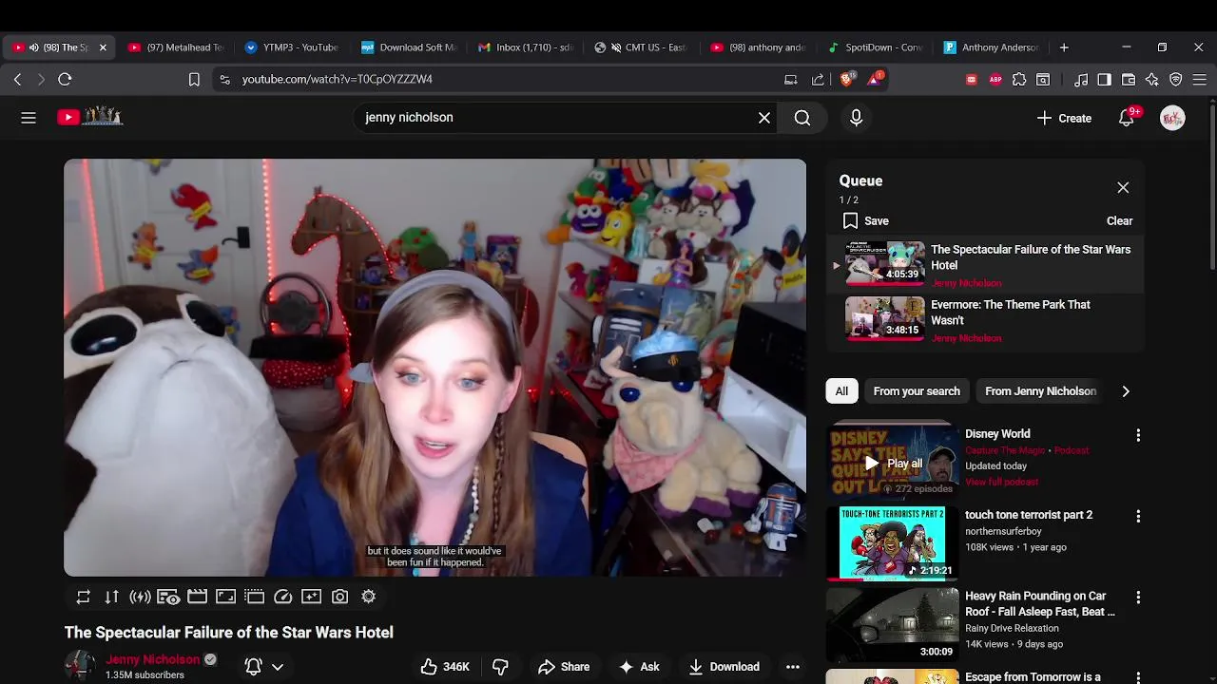Expand the subscription options chevron
The image size is (1217, 684).
click(x=278, y=667)
